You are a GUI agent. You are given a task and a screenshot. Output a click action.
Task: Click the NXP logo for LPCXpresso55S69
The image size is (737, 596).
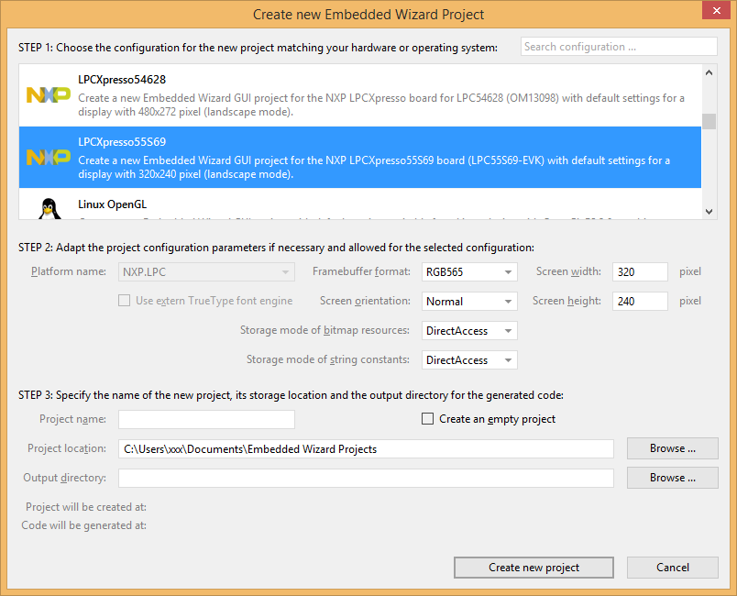coord(48,157)
